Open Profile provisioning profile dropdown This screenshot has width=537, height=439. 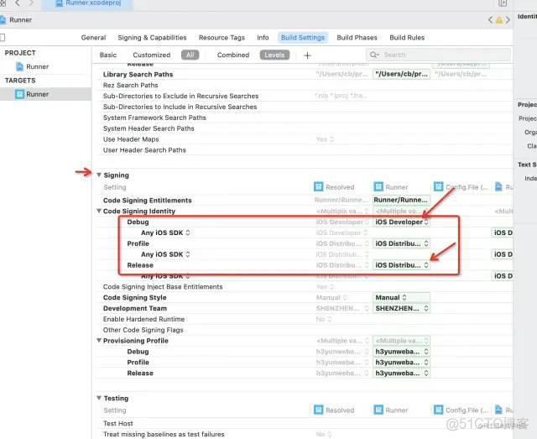[x=401, y=363]
